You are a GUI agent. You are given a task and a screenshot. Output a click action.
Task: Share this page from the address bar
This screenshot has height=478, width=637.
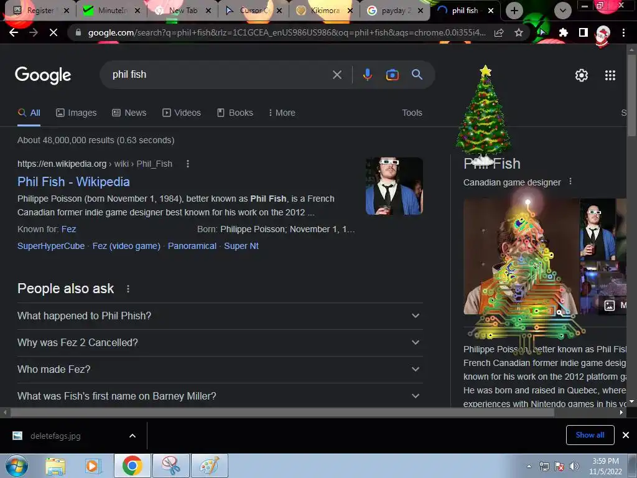(499, 33)
